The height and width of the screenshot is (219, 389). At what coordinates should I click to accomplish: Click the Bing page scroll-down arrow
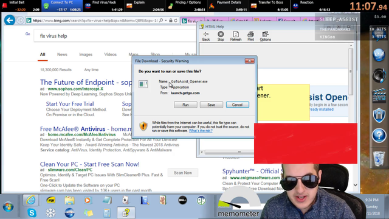(356, 185)
